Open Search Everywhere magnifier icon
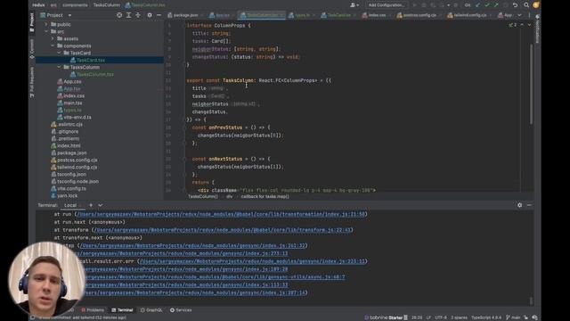 coord(526,5)
